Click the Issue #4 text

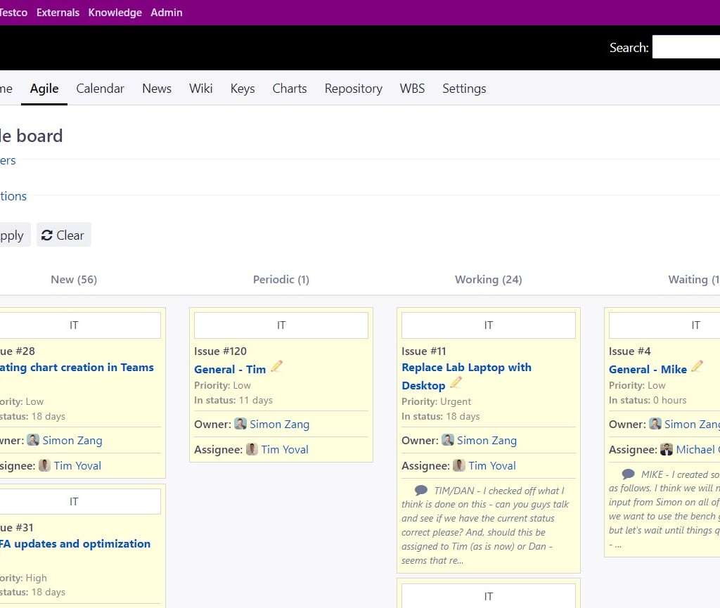(629, 351)
